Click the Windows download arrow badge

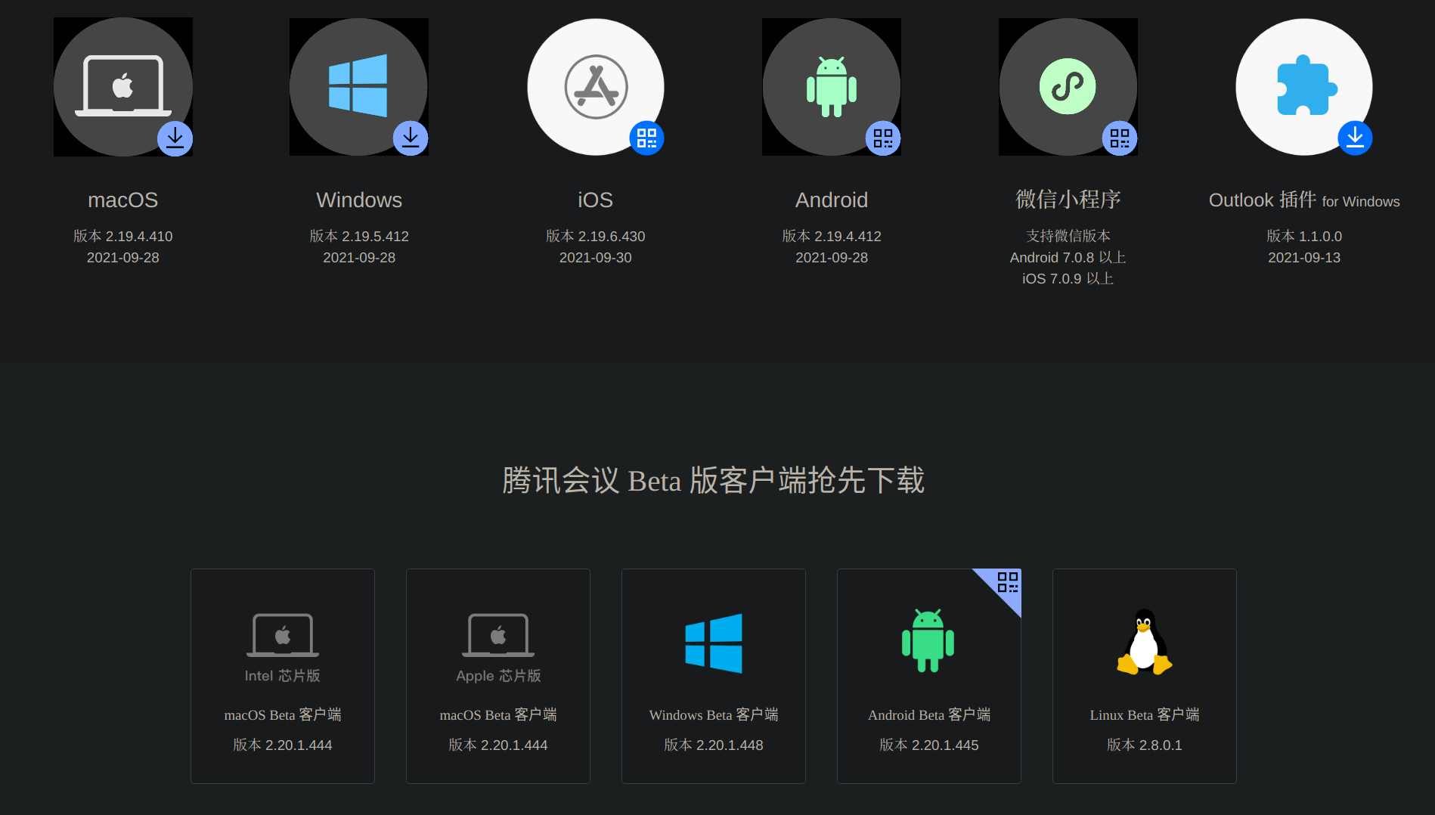pyautogui.click(x=411, y=138)
